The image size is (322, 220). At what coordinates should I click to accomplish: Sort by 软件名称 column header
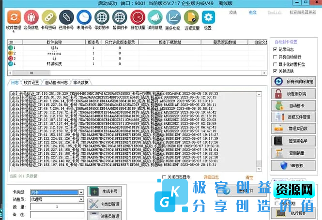54,42
